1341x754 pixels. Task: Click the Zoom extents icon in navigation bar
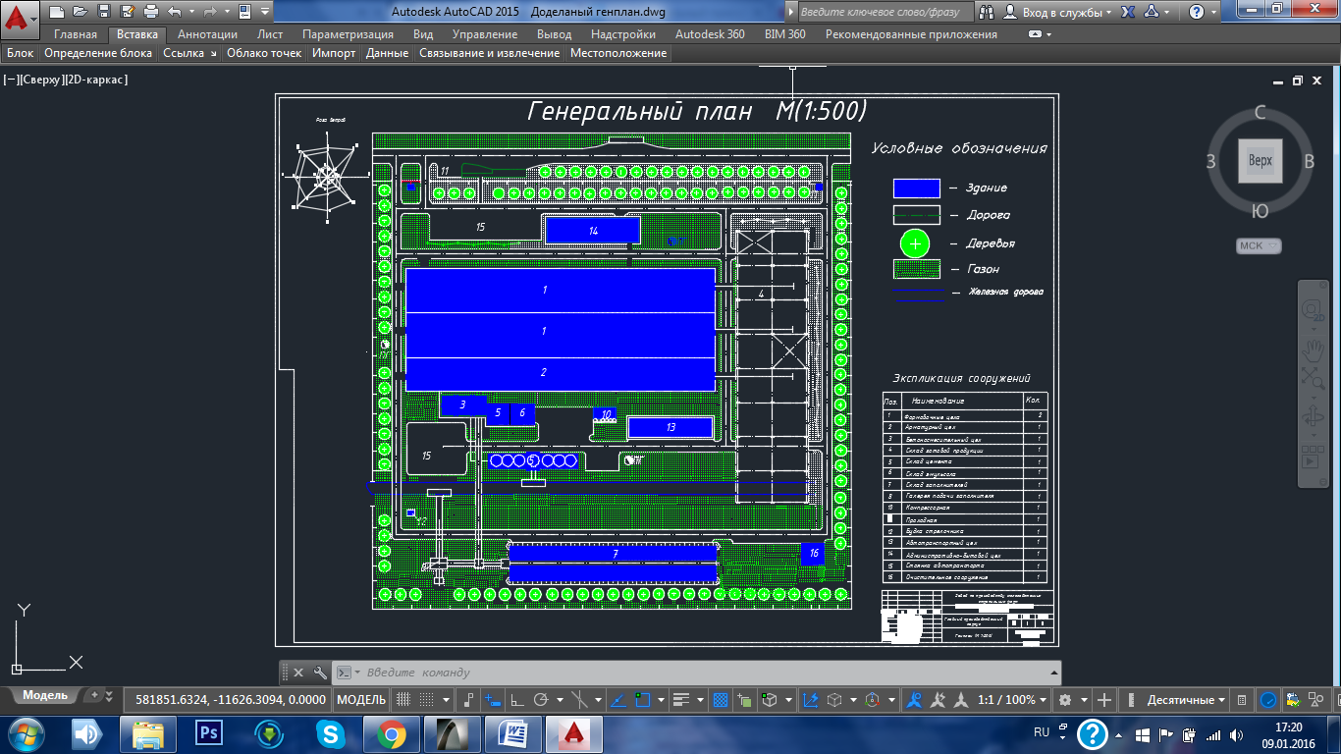click(x=1313, y=377)
